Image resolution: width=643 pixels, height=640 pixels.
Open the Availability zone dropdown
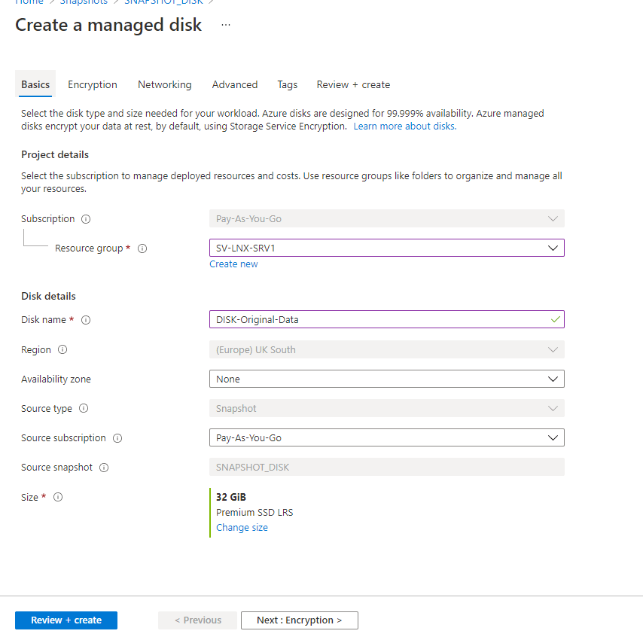[x=386, y=379]
